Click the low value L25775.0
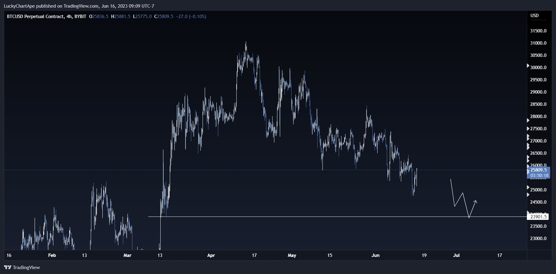The width and height of the screenshot is (556, 274). (x=142, y=17)
